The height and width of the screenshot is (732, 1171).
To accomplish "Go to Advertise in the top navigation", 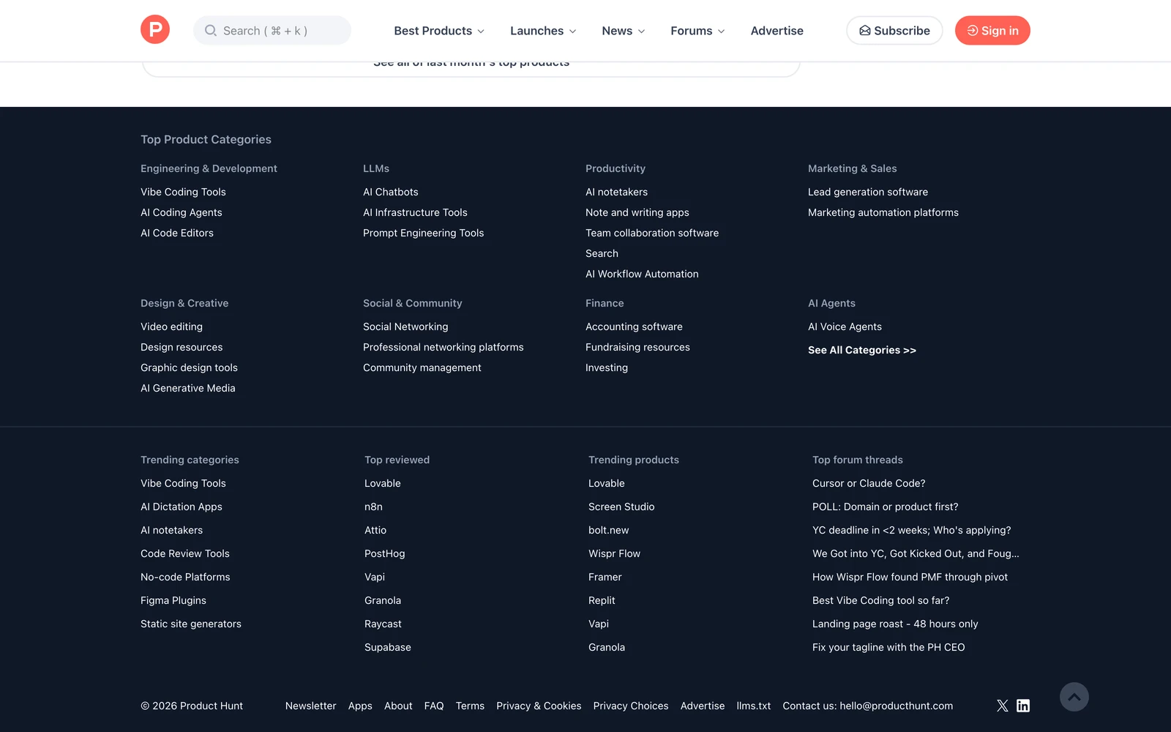I will click(777, 31).
